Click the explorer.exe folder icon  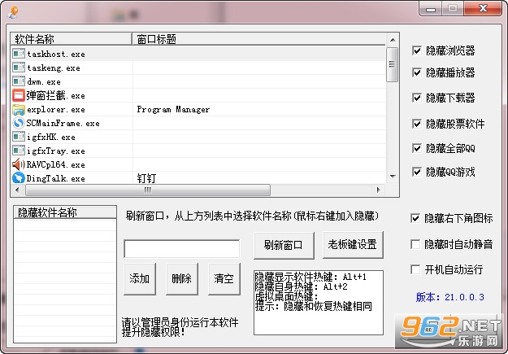[19, 109]
